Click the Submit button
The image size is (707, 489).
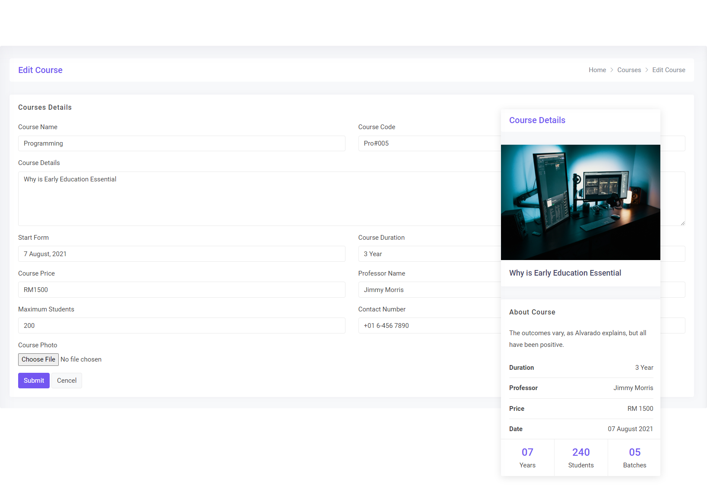point(34,381)
